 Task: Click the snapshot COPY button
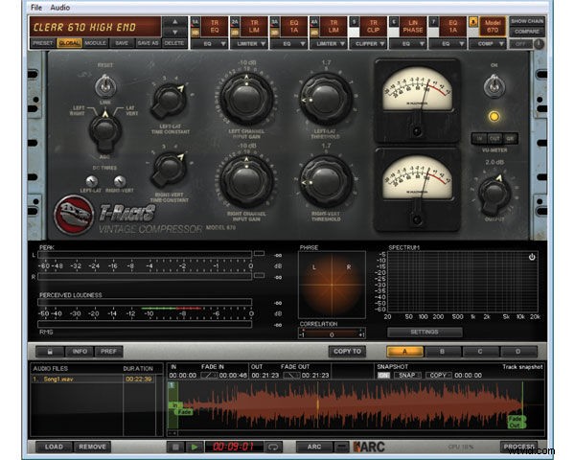click(x=438, y=376)
